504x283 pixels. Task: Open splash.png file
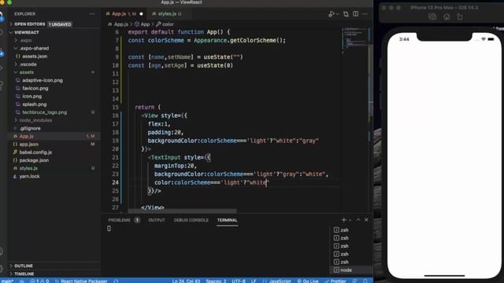34,105
